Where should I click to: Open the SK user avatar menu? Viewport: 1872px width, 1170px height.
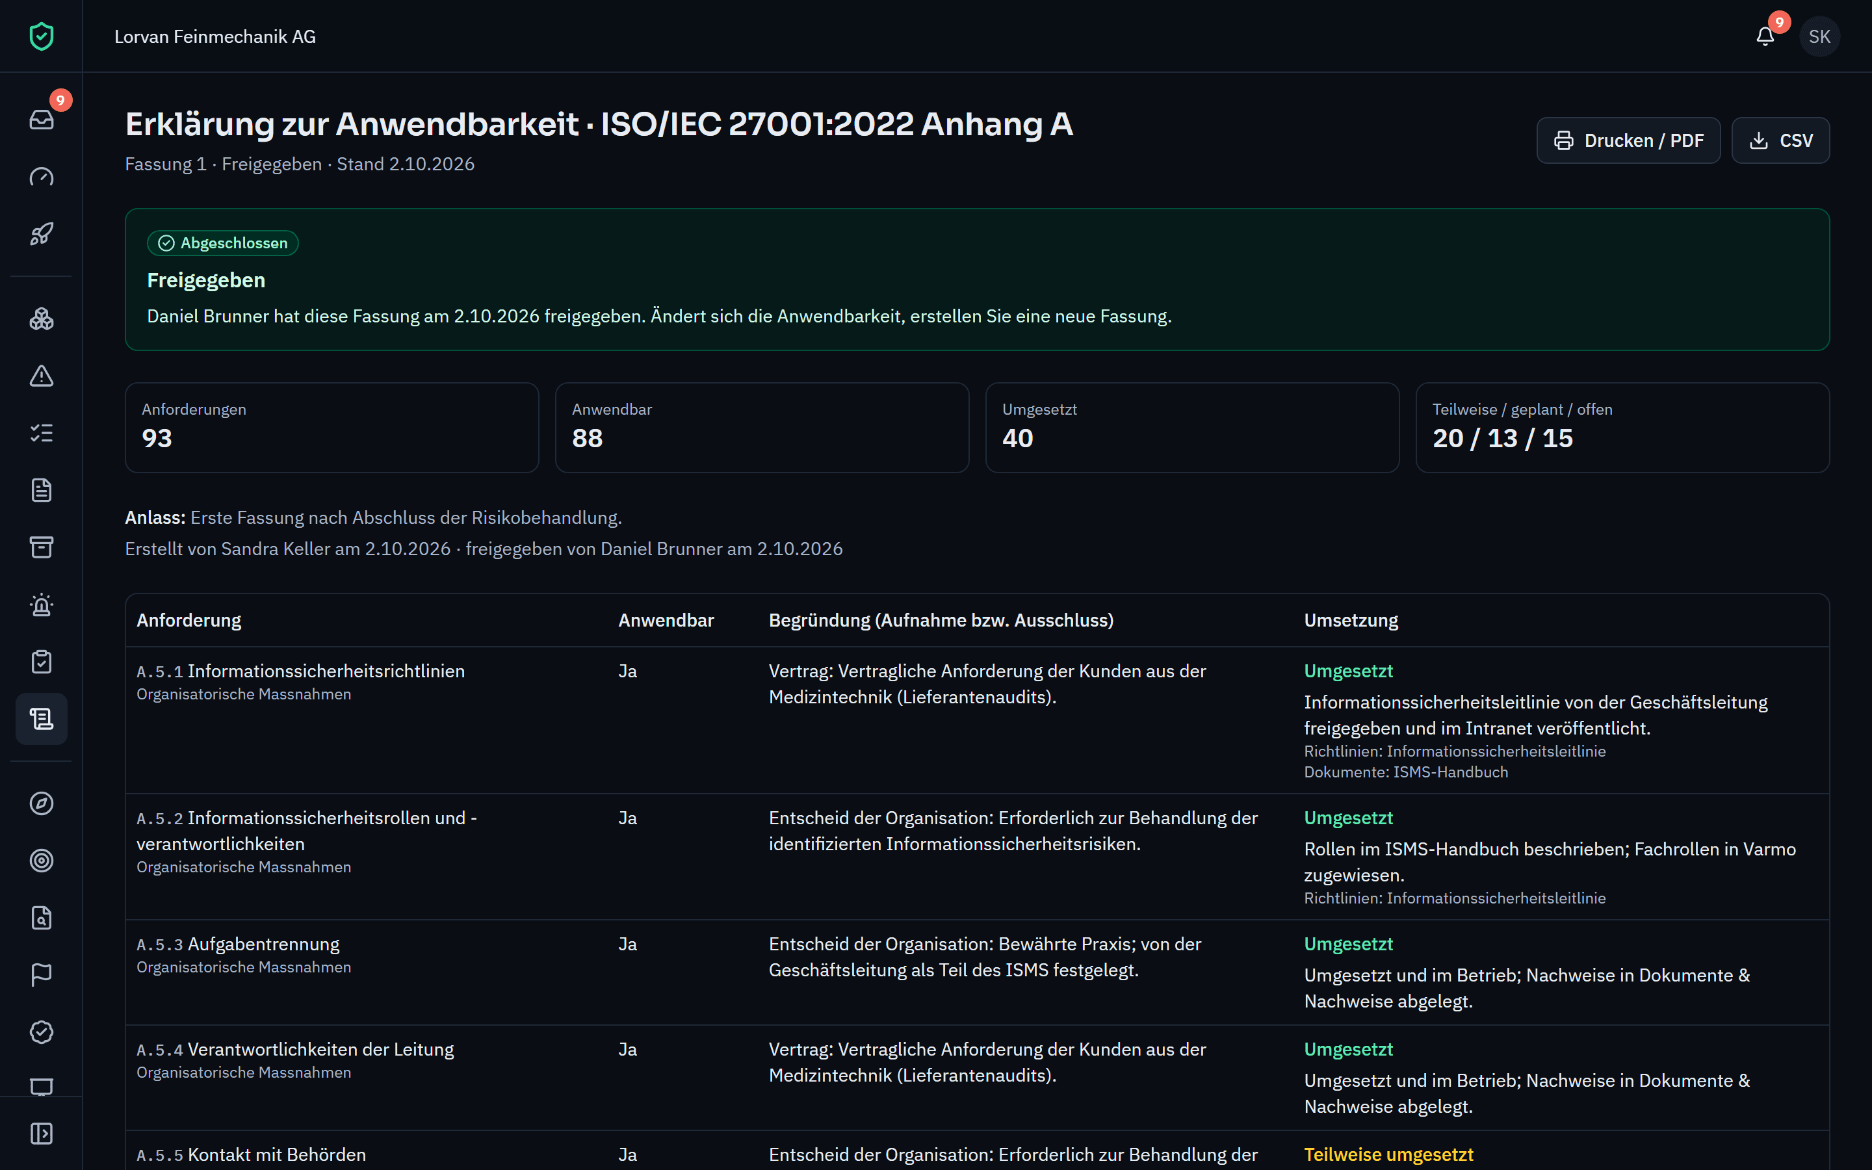click(x=1819, y=36)
